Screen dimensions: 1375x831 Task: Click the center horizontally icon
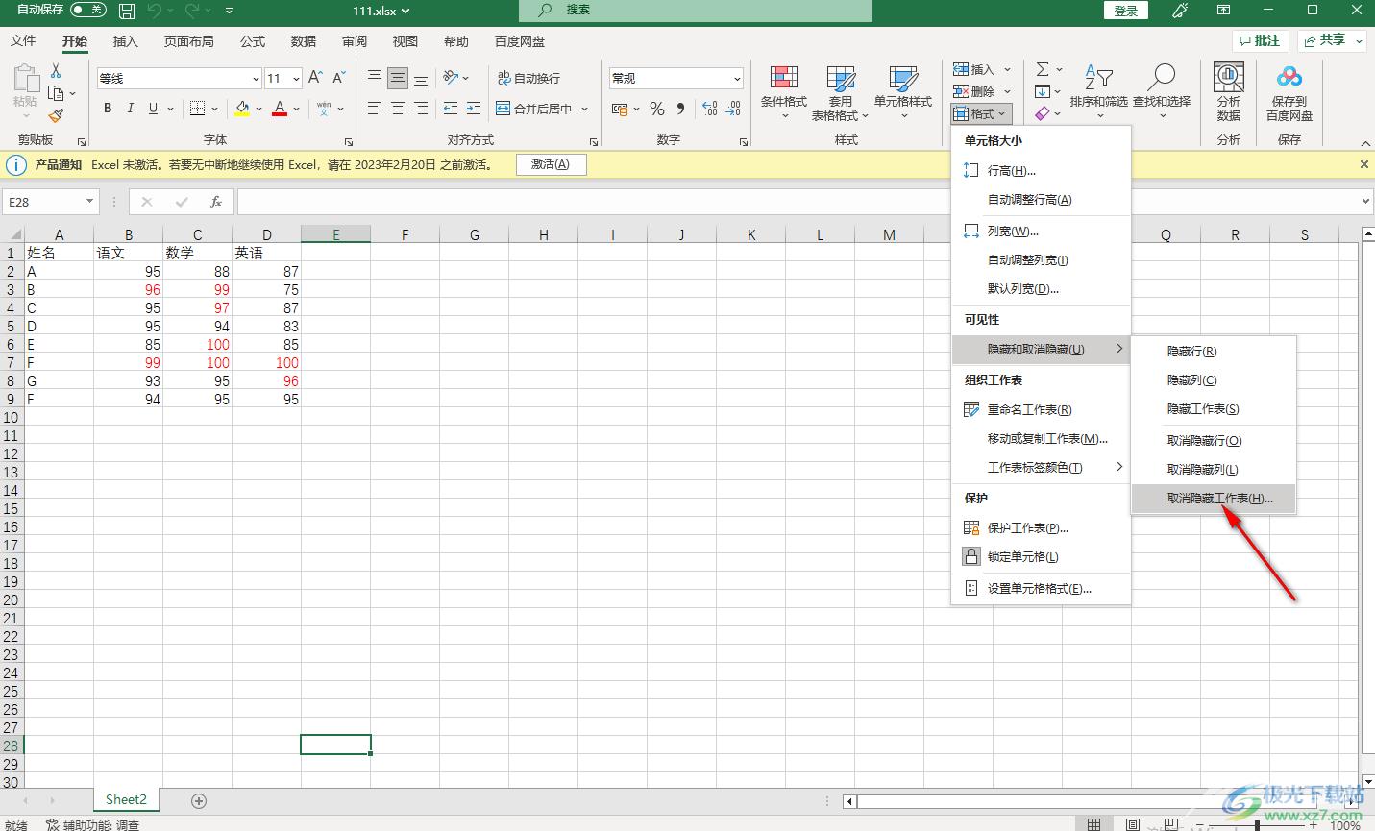click(x=398, y=109)
